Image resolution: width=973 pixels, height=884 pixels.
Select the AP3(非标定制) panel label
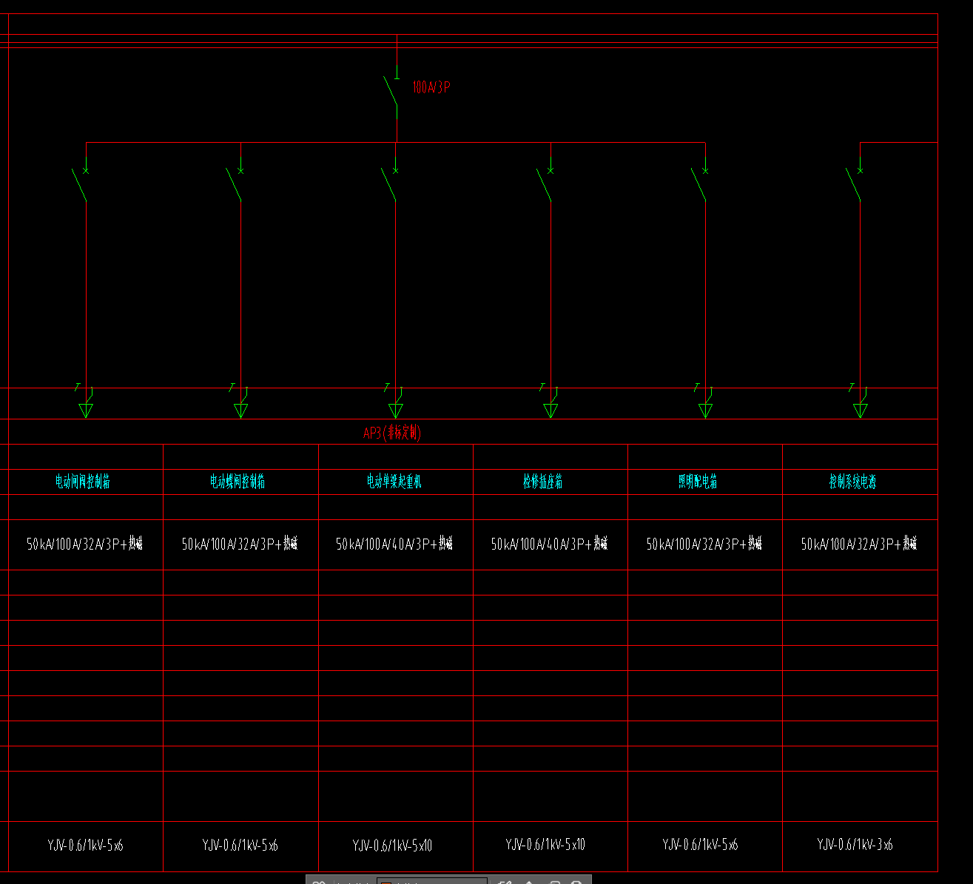point(391,433)
